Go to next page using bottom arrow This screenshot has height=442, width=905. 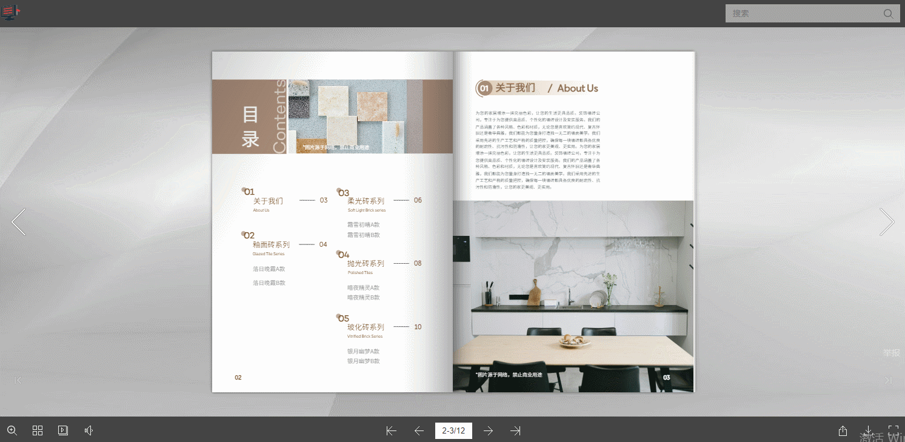(x=488, y=431)
